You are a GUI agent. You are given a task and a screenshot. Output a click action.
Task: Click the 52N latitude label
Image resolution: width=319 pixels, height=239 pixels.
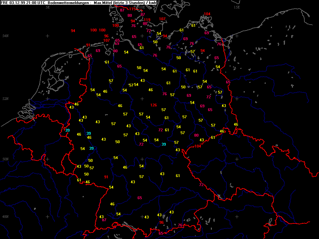[x=5, y=99]
